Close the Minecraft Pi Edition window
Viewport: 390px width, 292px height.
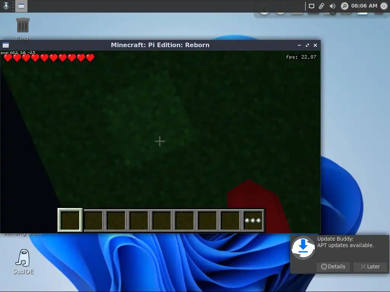(x=315, y=45)
